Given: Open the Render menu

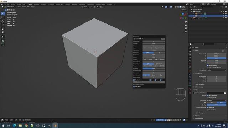Looking at the screenshot, I should point(13,4).
